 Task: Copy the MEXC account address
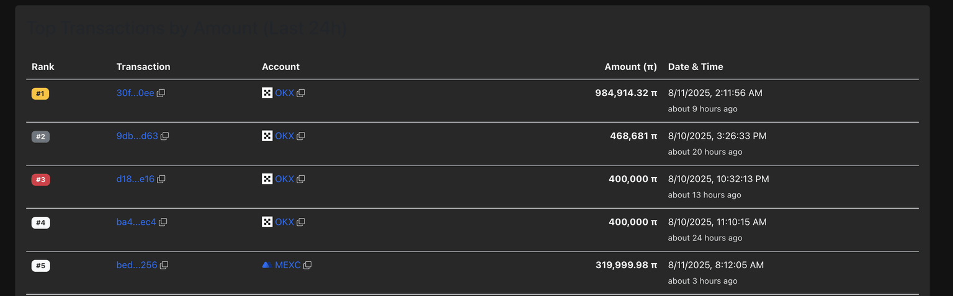pyautogui.click(x=308, y=266)
